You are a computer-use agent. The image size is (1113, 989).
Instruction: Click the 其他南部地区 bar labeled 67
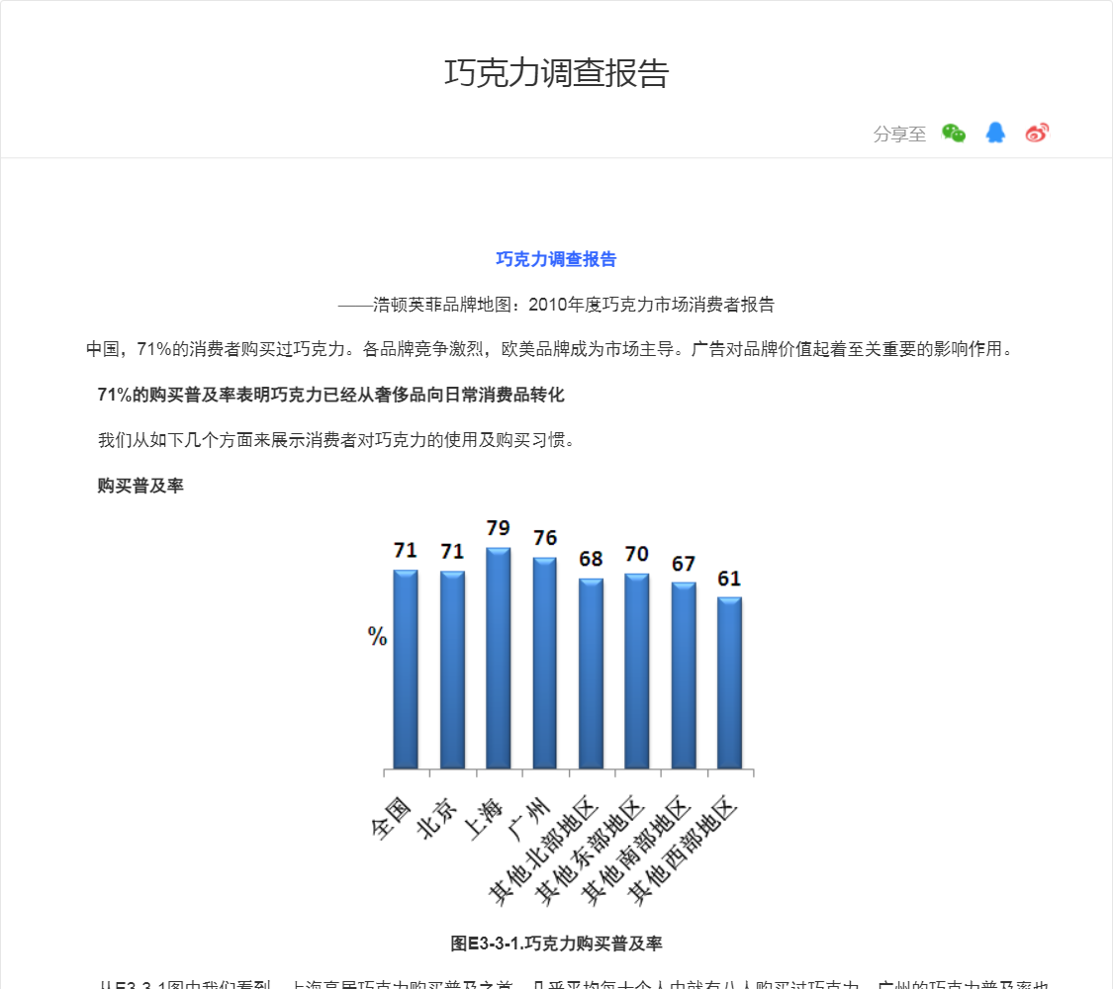[x=684, y=675]
